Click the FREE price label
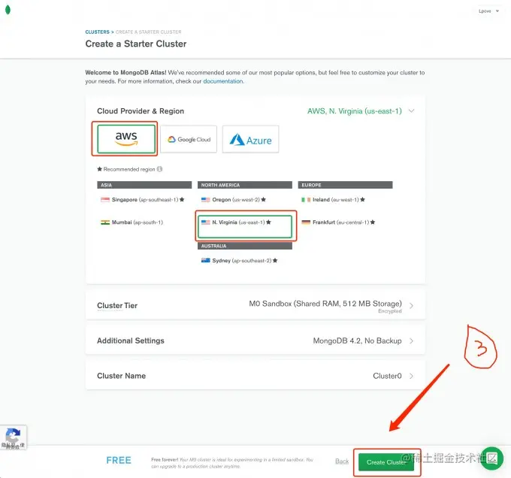 pyautogui.click(x=119, y=461)
